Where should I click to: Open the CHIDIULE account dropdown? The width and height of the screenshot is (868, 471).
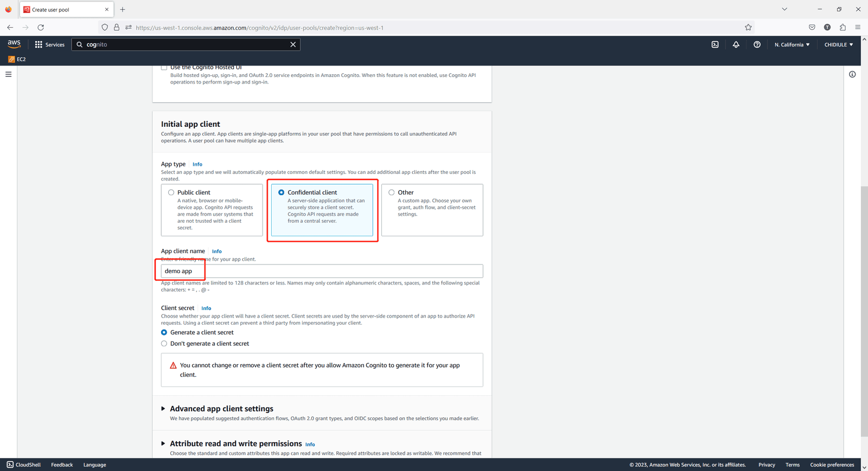839,44
